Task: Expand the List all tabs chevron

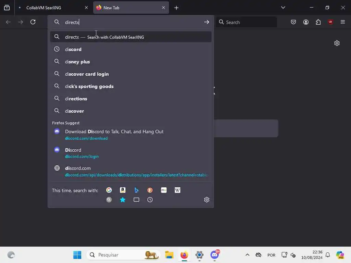Action: point(283,8)
